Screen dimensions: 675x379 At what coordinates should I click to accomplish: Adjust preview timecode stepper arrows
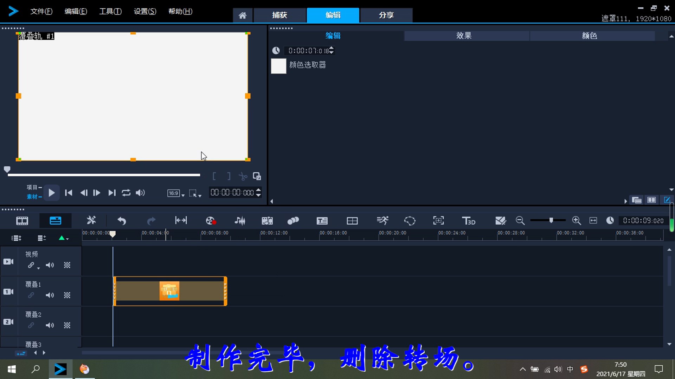258,192
